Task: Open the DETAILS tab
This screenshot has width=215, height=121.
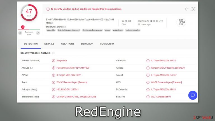Action: (x=49, y=44)
